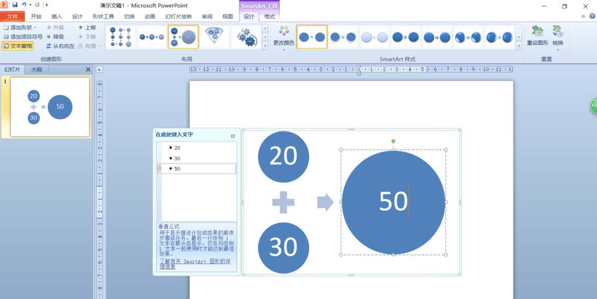Select the sixth glossy SmartArt style
The image size is (597, 299).
coord(468,37)
